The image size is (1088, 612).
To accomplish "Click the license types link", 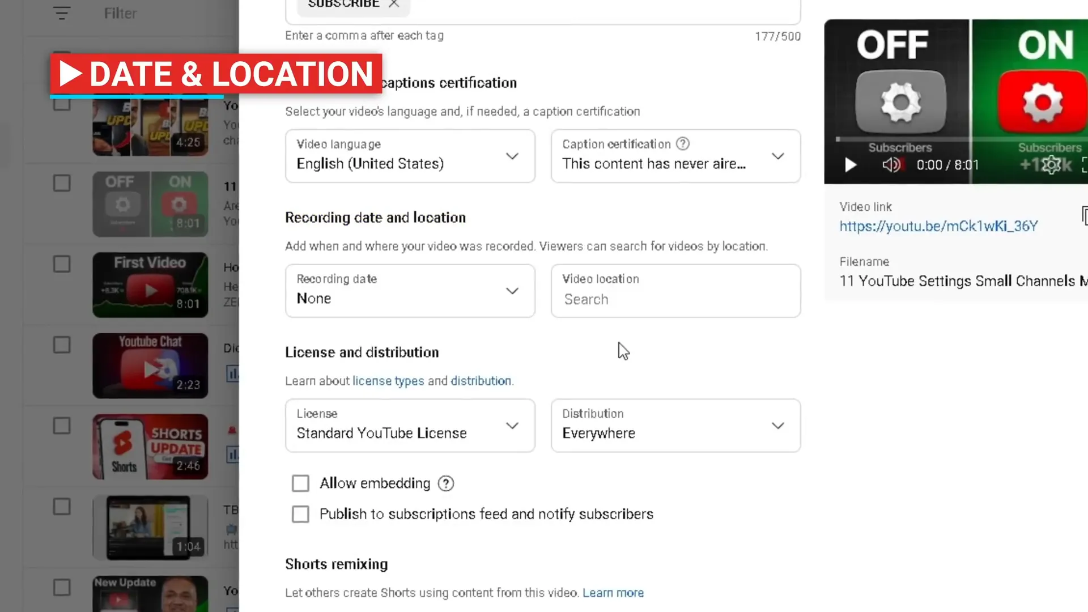I will (x=388, y=381).
